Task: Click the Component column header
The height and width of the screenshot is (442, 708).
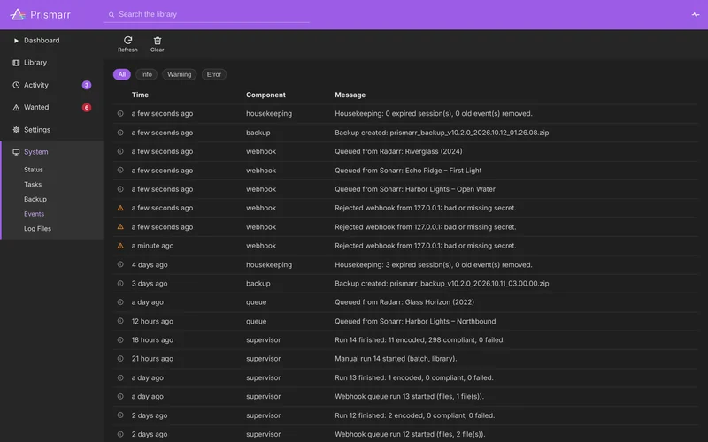Action: [265, 95]
